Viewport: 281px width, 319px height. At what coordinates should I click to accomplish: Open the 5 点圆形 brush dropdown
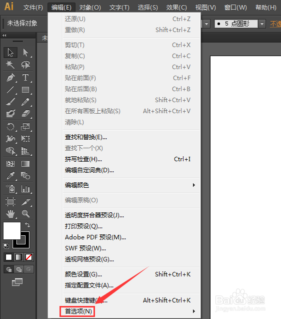(x=262, y=24)
